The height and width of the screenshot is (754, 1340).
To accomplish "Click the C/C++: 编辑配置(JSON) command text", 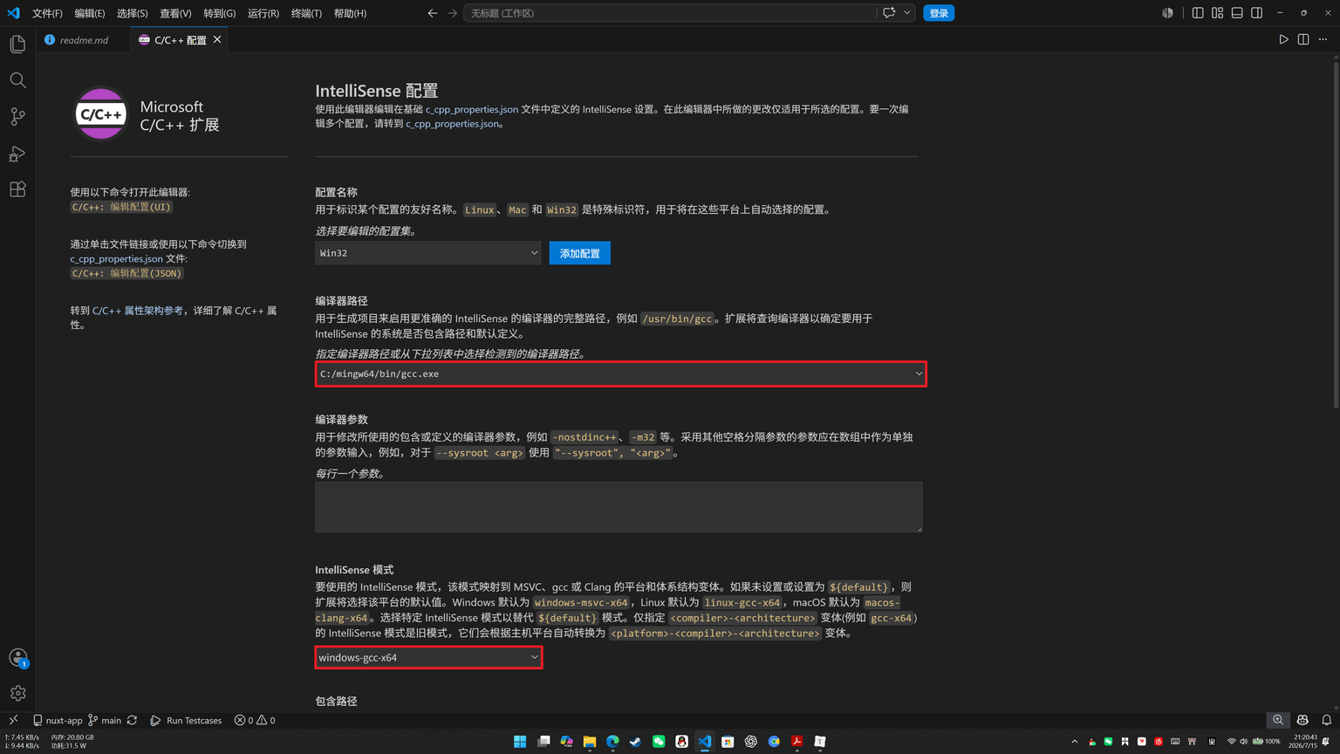I will click(127, 273).
